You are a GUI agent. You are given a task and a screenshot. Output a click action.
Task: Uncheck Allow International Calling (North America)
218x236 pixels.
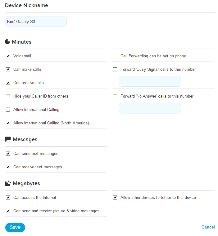pos(8,123)
